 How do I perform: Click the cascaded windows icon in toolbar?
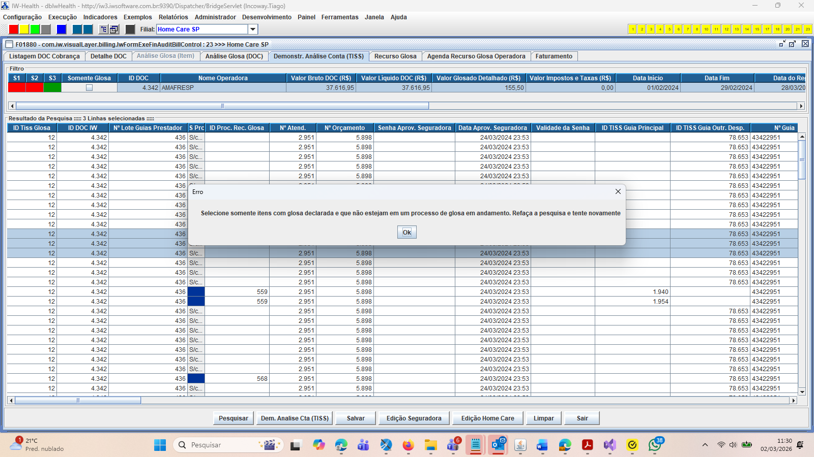(x=114, y=29)
